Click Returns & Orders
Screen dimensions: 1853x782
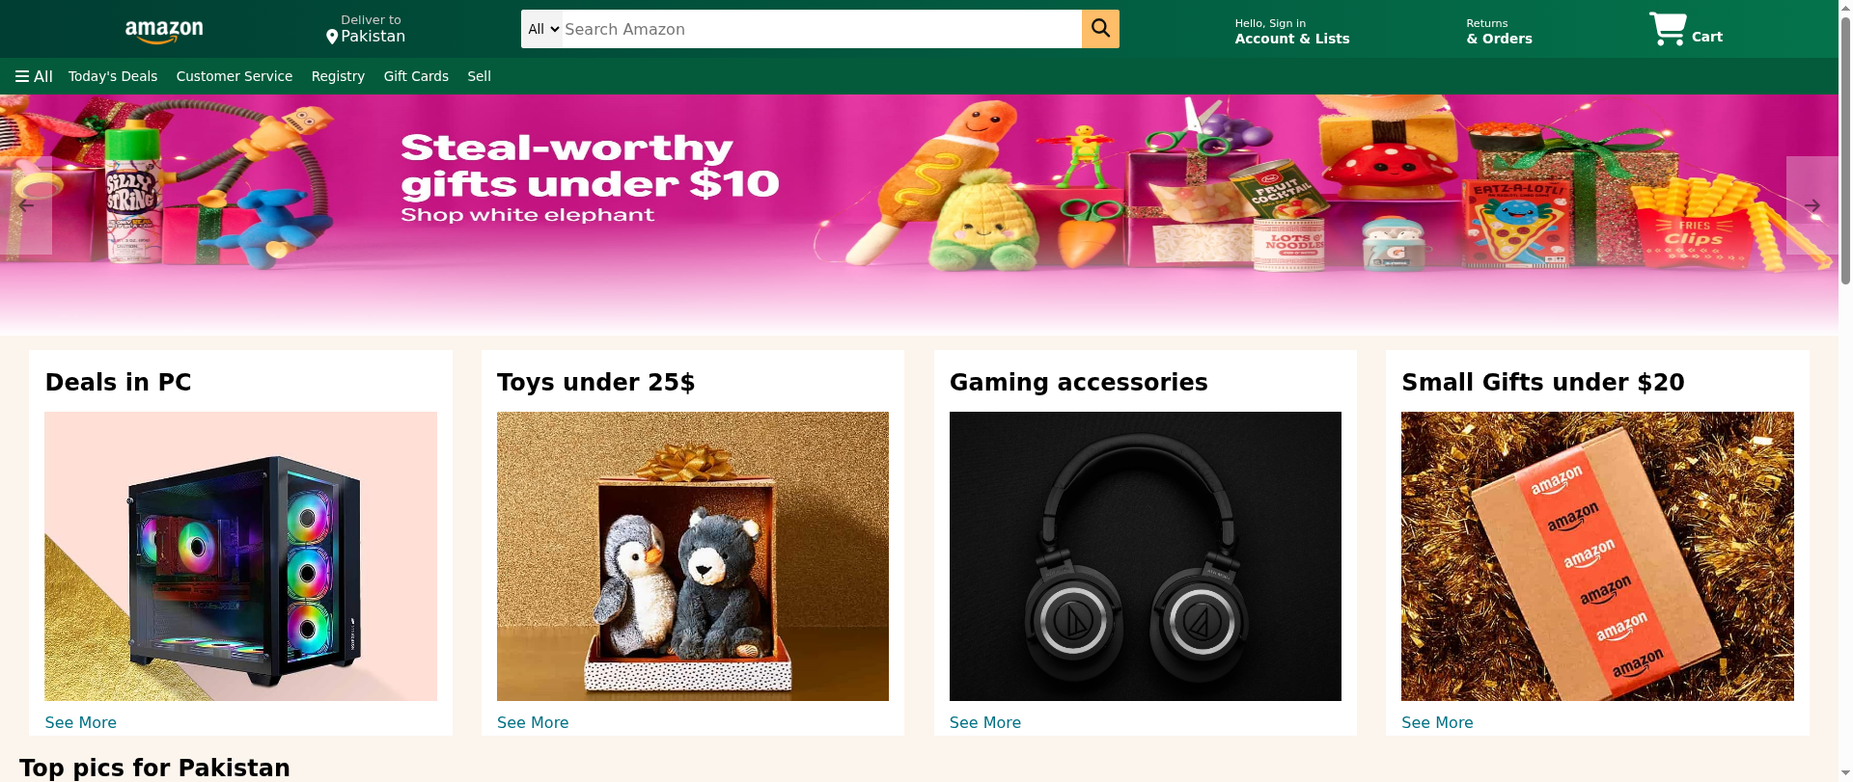click(1499, 31)
